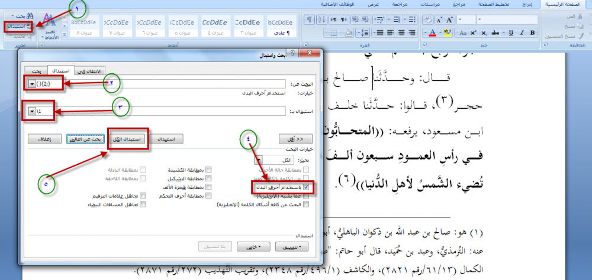The height and width of the screenshot is (280, 592).
Task: Click the font color red A swatch
Action: click(x=433, y=32)
